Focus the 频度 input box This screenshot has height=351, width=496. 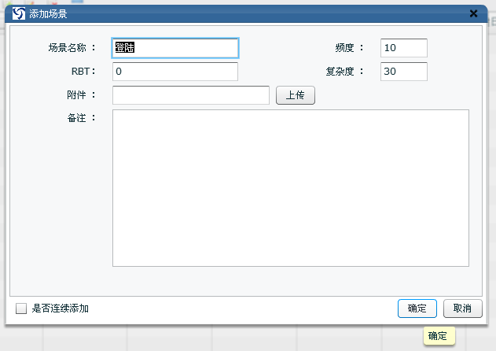(403, 48)
